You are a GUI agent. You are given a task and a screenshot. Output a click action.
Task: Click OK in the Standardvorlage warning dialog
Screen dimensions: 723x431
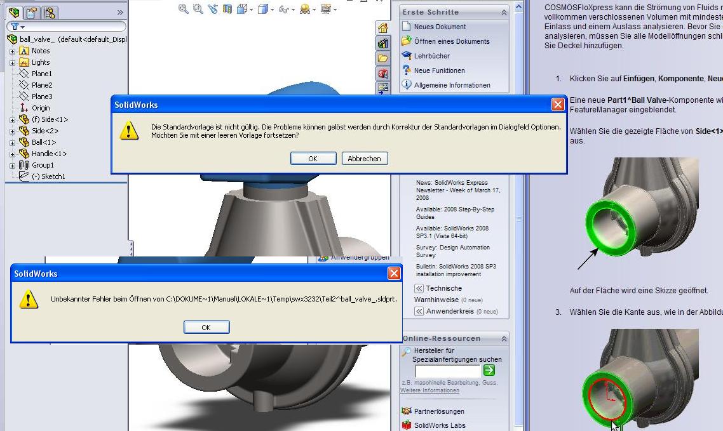click(313, 159)
